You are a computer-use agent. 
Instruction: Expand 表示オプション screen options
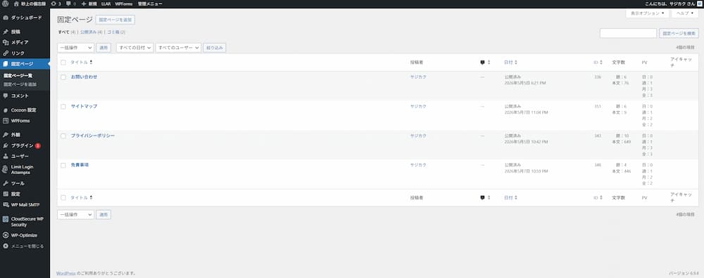tap(647, 13)
